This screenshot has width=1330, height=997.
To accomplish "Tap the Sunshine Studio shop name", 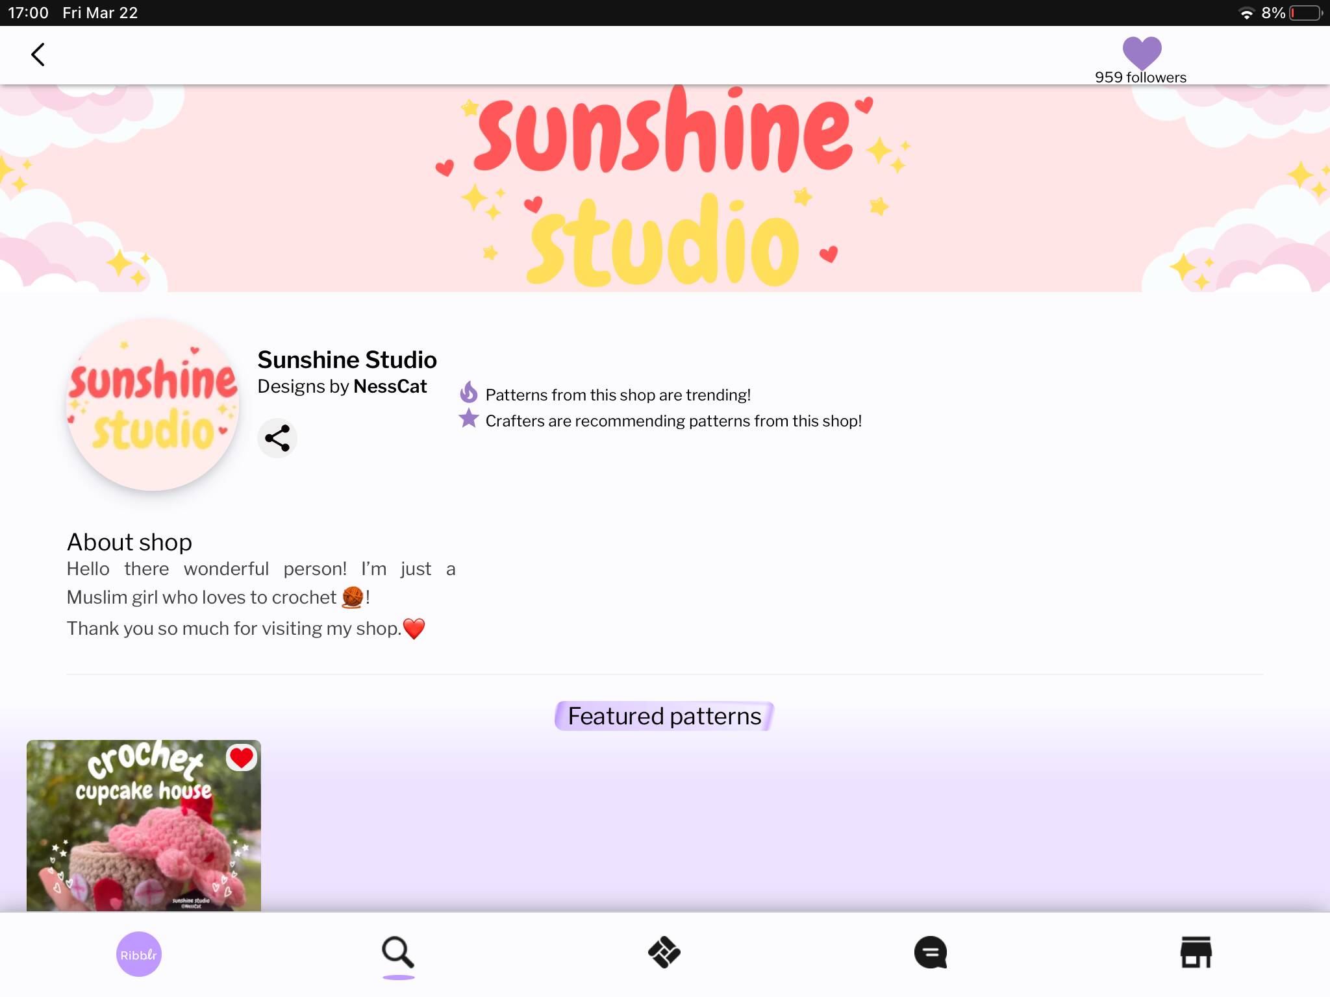I will pyautogui.click(x=347, y=360).
